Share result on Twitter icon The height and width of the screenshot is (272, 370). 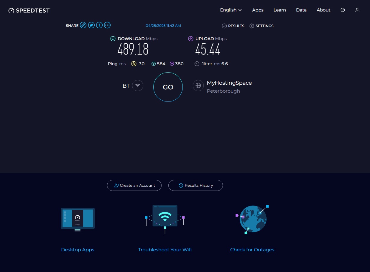click(x=91, y=25)
